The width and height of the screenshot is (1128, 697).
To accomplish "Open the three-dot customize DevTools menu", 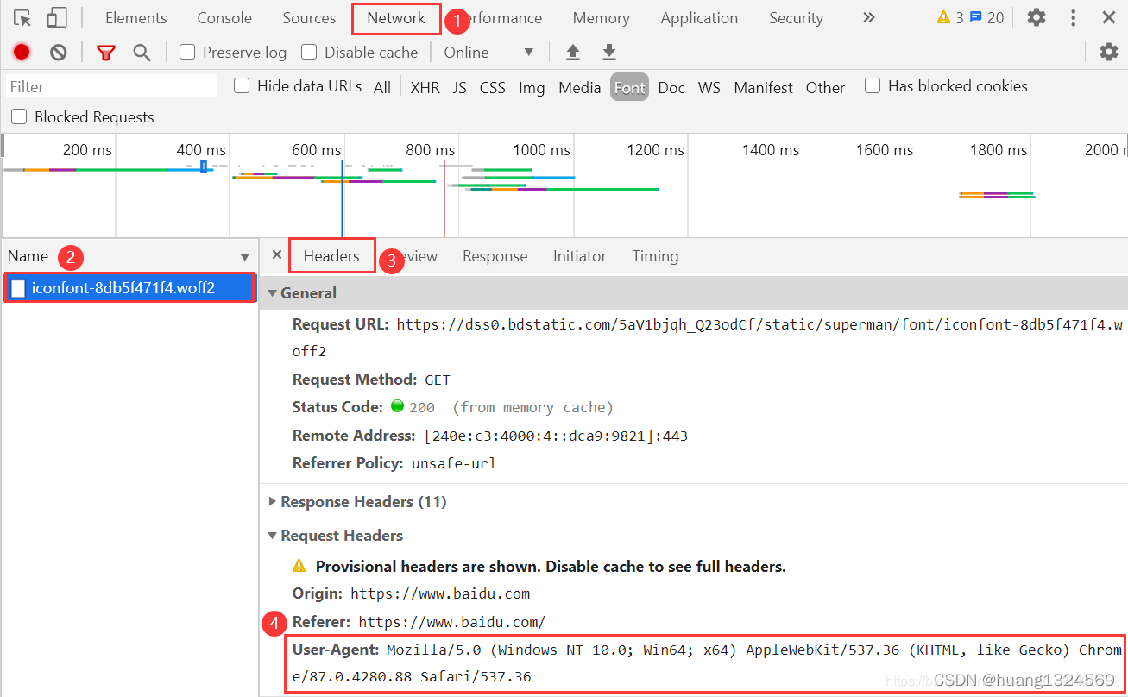I will (x=1073, y=17).
